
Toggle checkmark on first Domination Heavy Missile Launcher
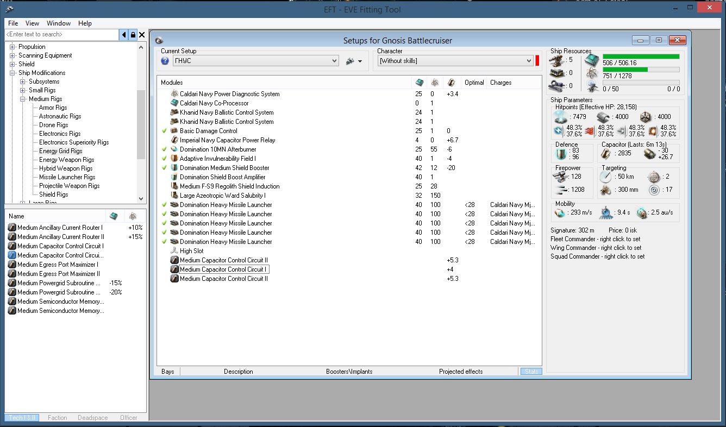(164, 205)
